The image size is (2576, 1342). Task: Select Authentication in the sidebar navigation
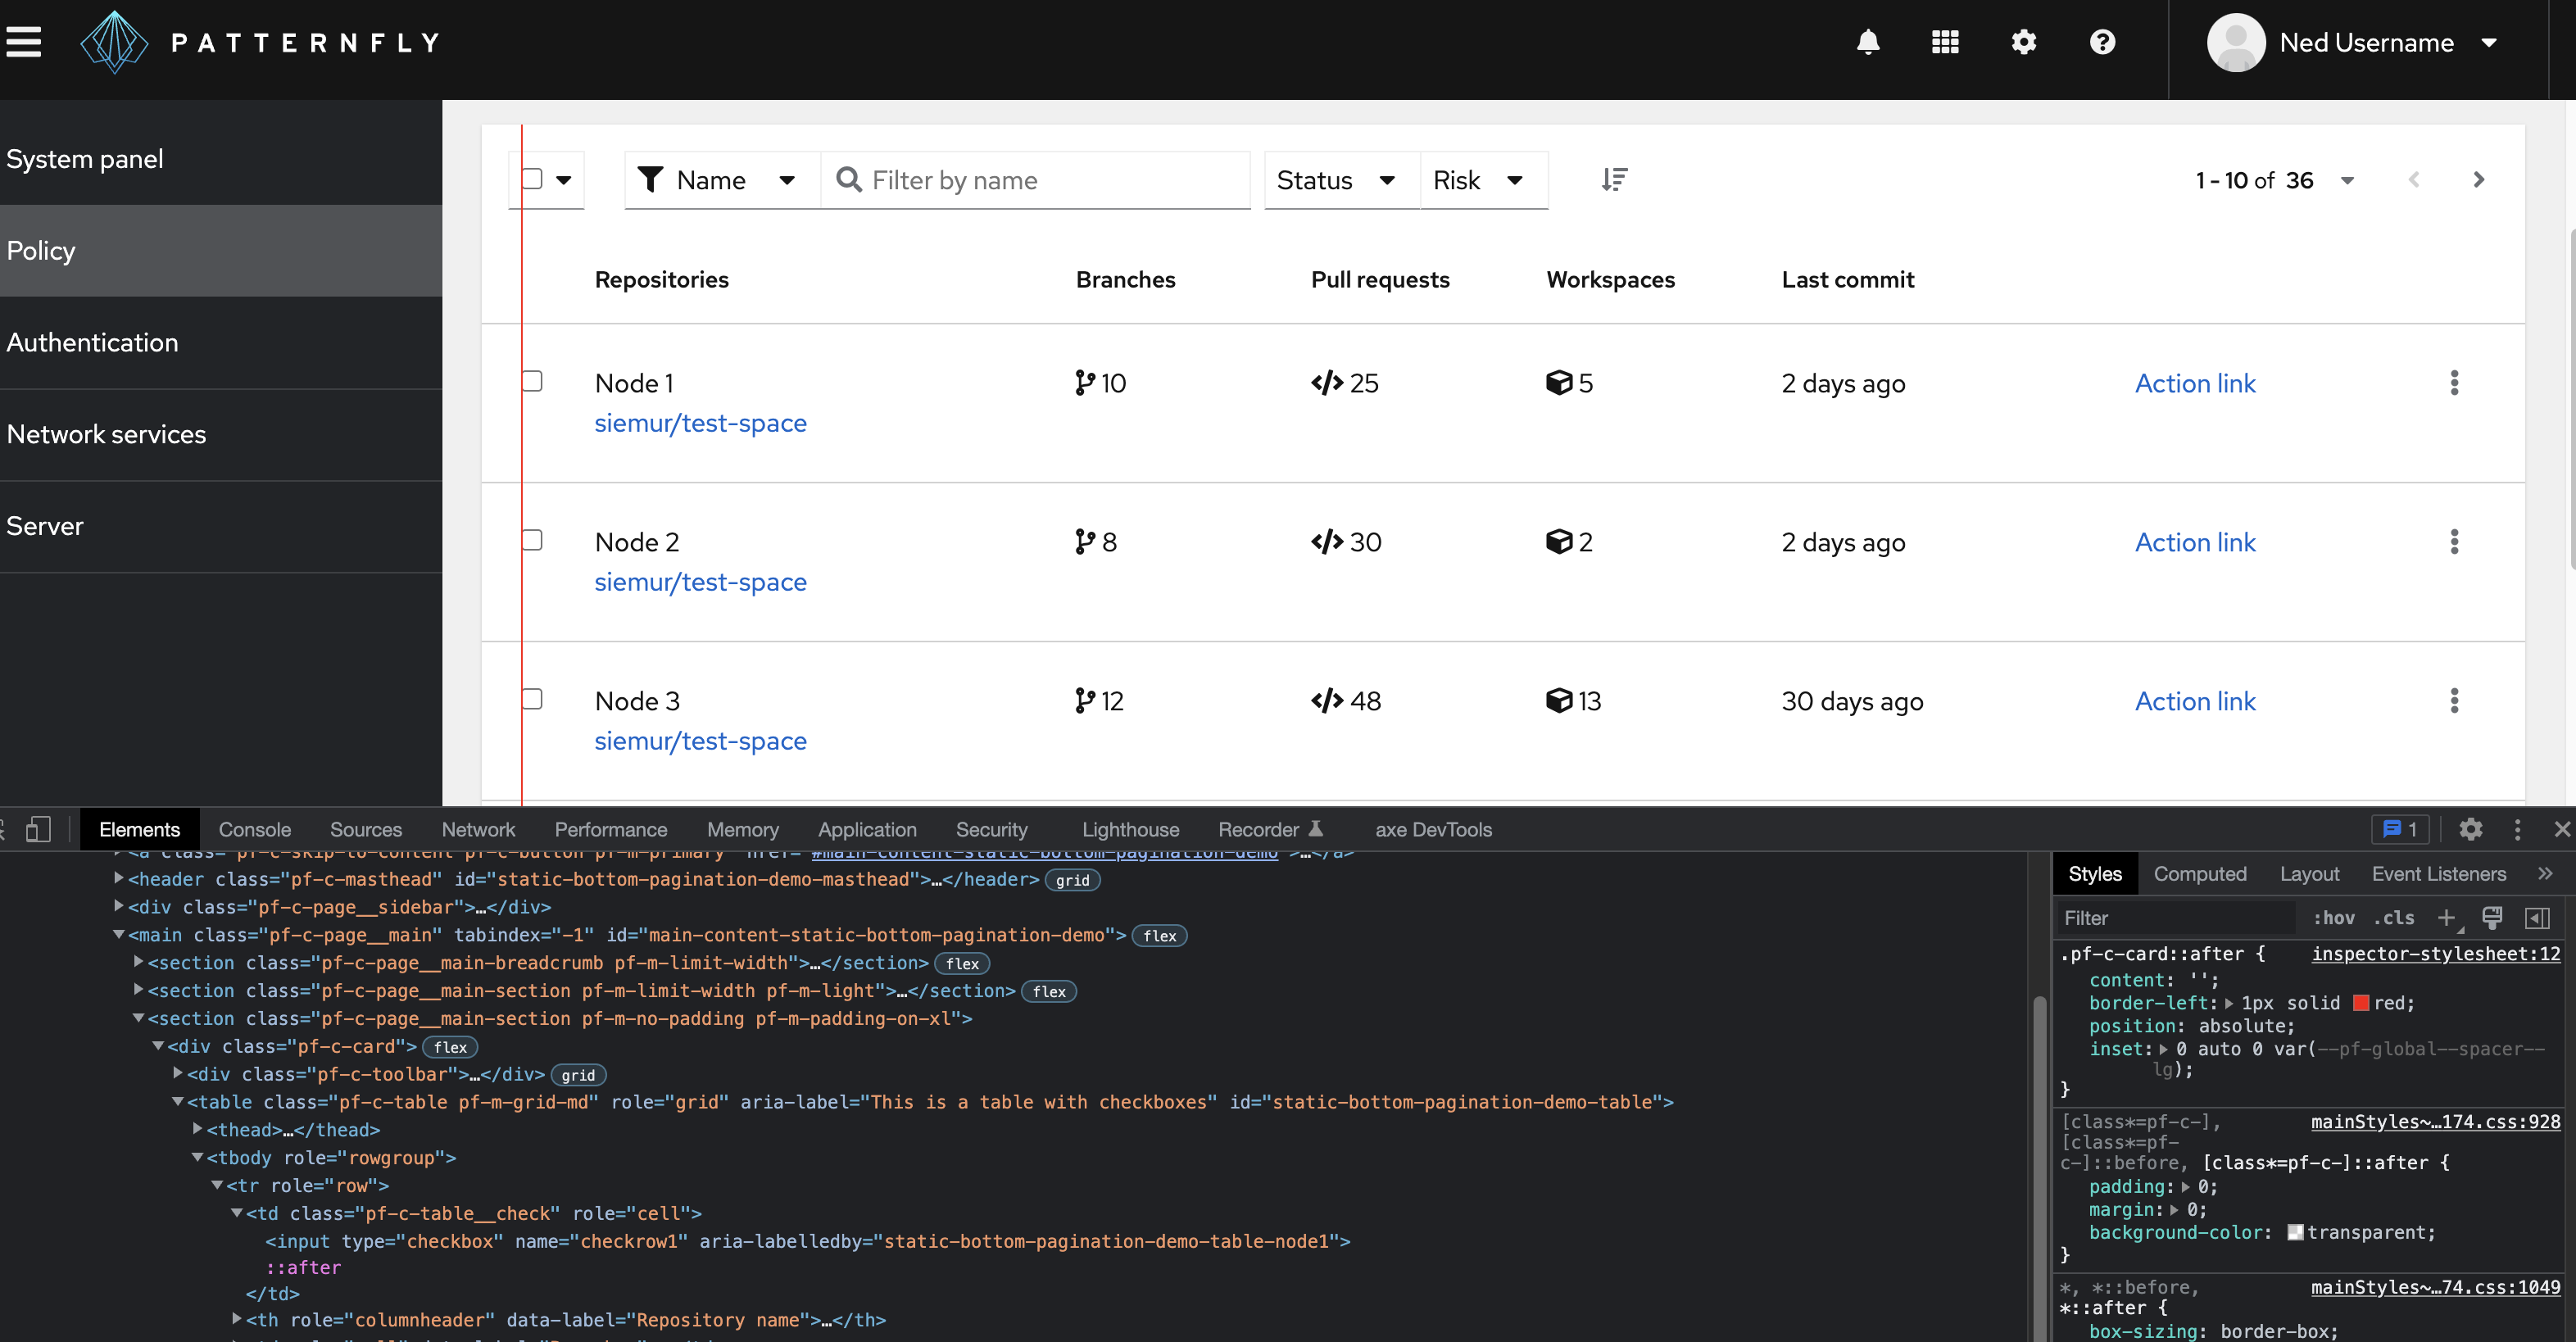93,343
